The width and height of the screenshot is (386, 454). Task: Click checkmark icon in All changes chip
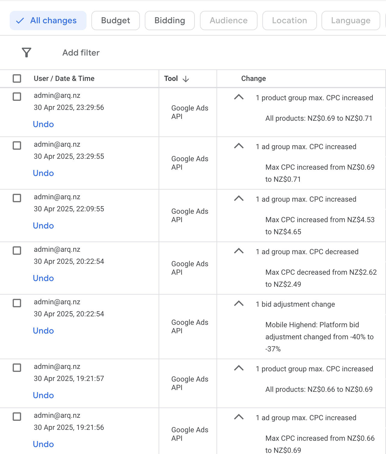click(x=20, y=21)
